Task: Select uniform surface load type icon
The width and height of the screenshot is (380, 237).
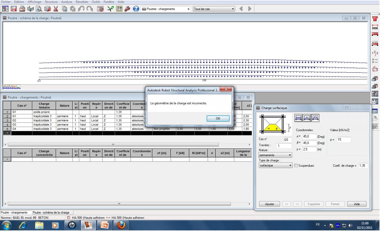Action: pos(299,118)
